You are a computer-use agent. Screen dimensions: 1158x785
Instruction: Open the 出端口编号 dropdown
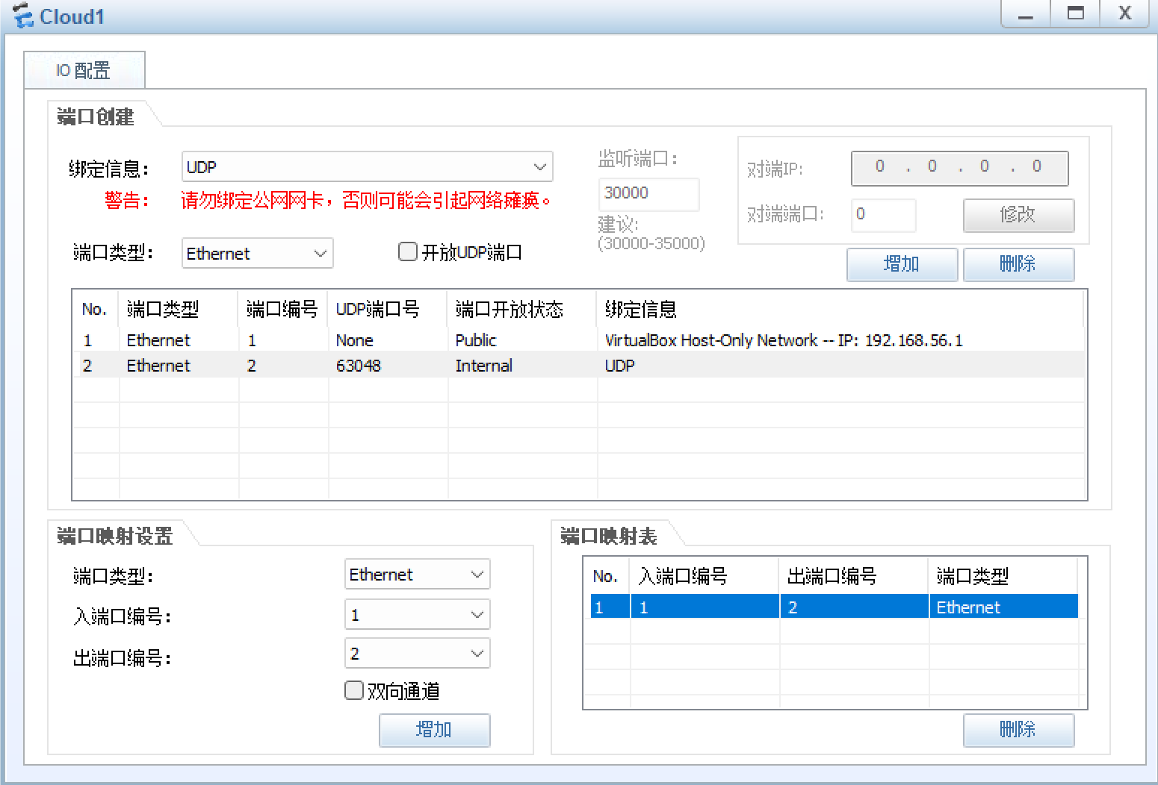pyautogui.click(x=417, y=654)
